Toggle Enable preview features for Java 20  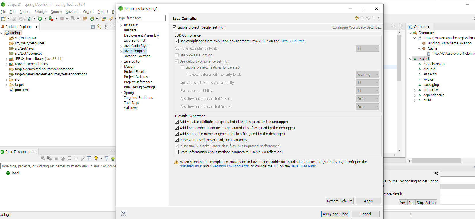pyautogui.click(x=183, y=67)
